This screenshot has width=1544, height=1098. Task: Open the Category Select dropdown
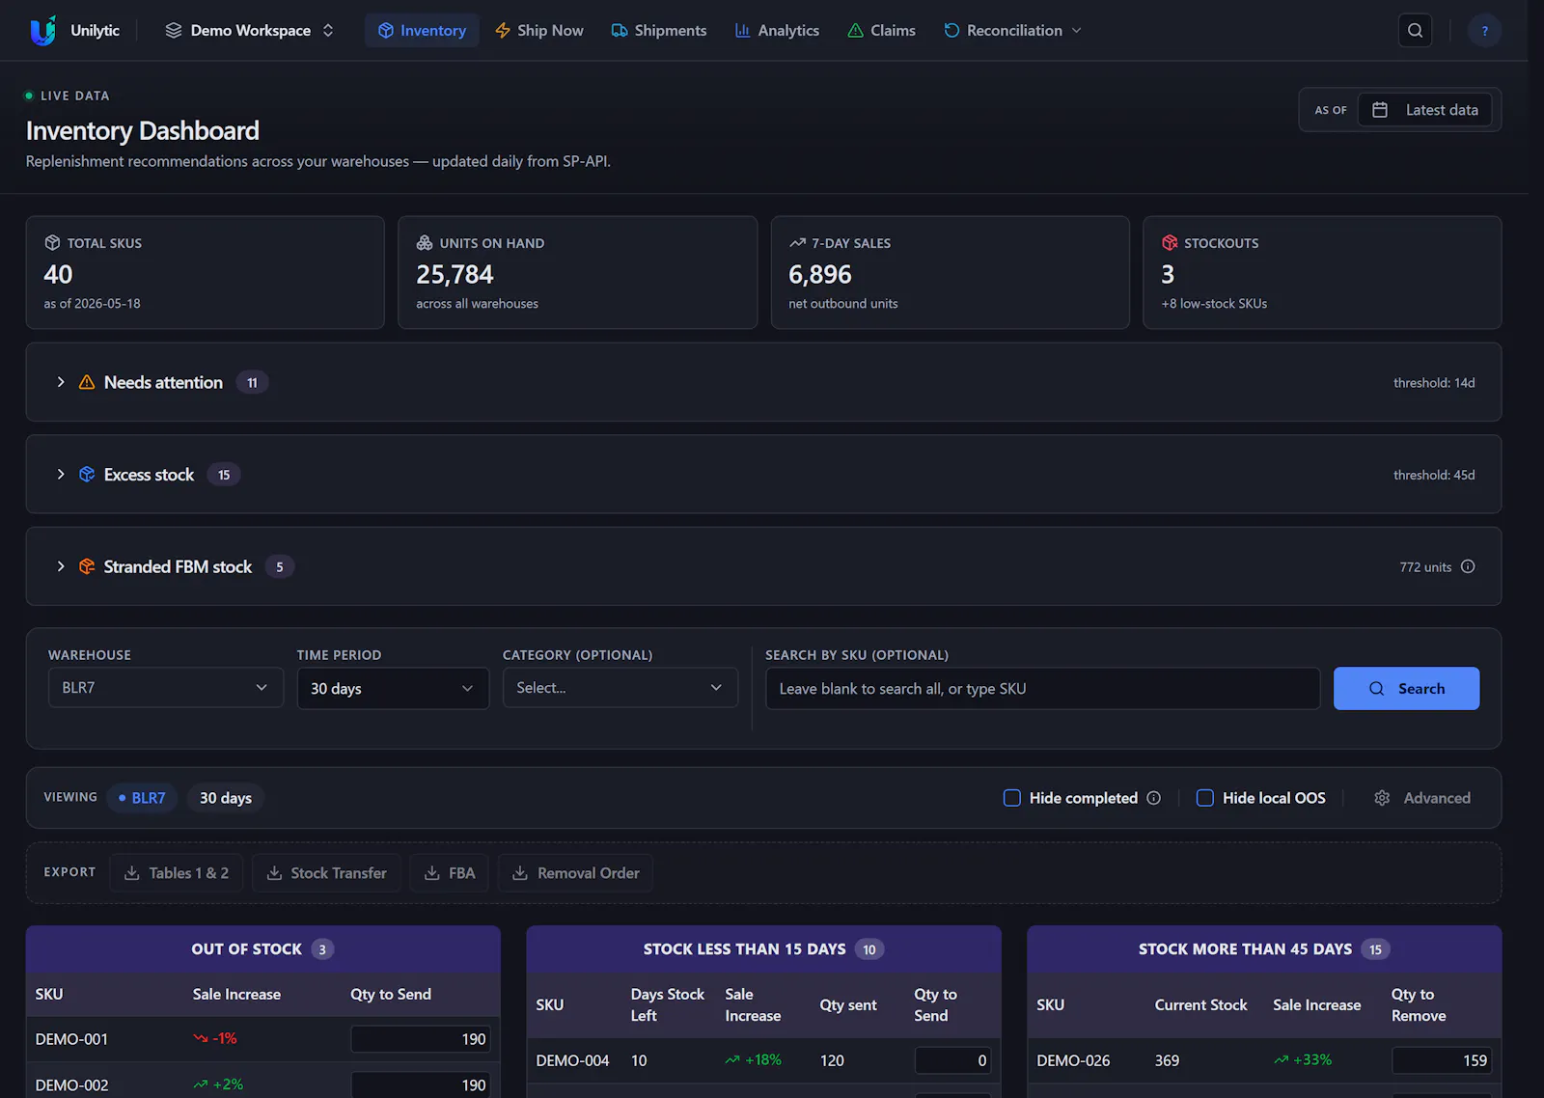click(620, 688)
